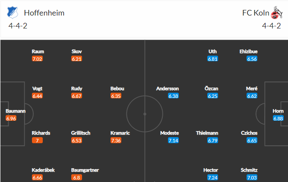Open the Hoffenheim team name link
This screenshot has height=182, width=288.
(44, 13)
